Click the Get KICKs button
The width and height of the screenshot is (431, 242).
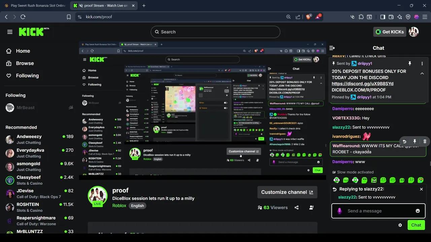tap(389, 32)
